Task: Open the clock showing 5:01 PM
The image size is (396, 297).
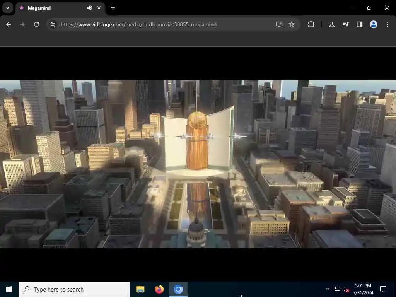Action: 363,289
